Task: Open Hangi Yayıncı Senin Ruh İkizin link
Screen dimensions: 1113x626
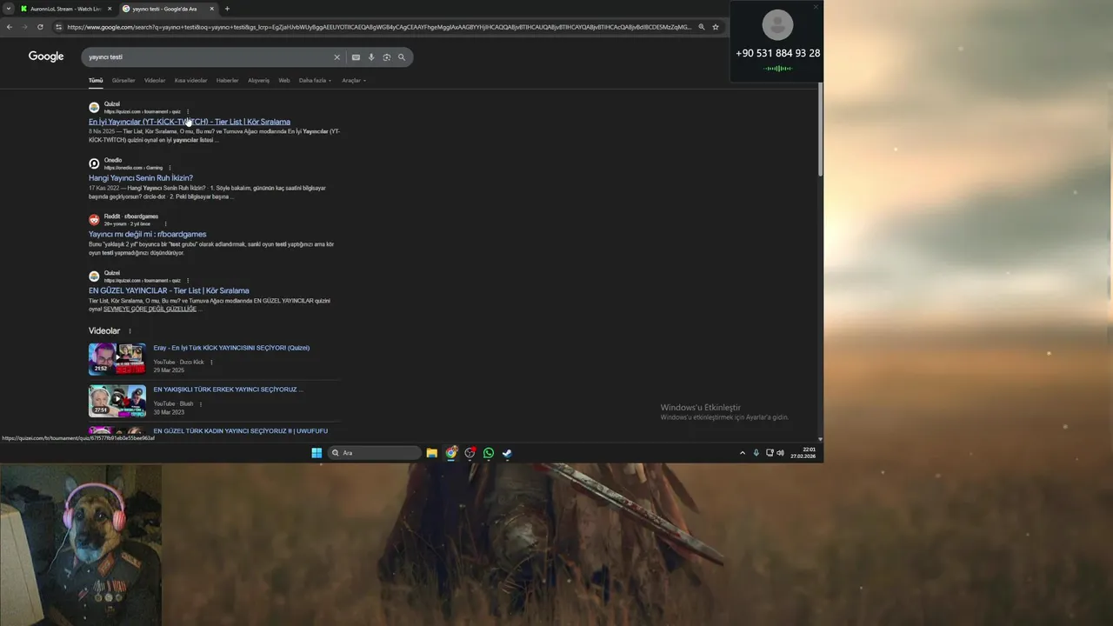Action: pos(141,178)
